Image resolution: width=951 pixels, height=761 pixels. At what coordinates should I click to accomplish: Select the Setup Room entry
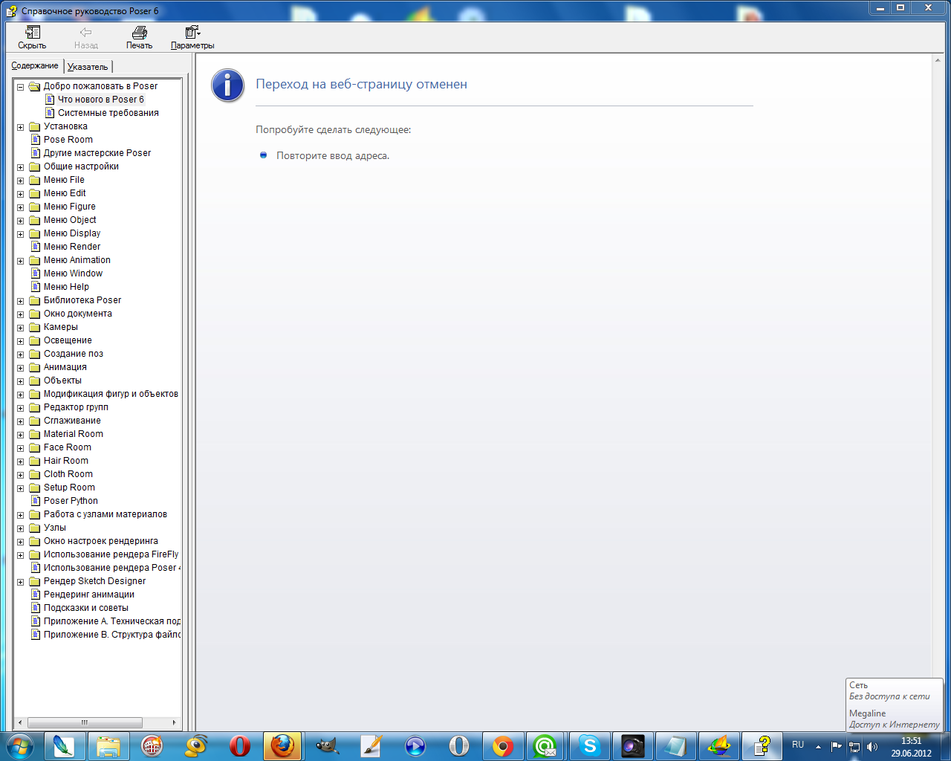(x=69, y=488)
